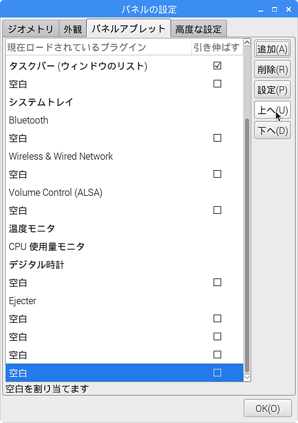
Task: Uncheck stretch for タスクバー row
Action: [217, 66]
